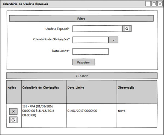Screen dimensions: 164x135
Task: Select the 181 - PPA table row cell
Action: coord(44,111)
